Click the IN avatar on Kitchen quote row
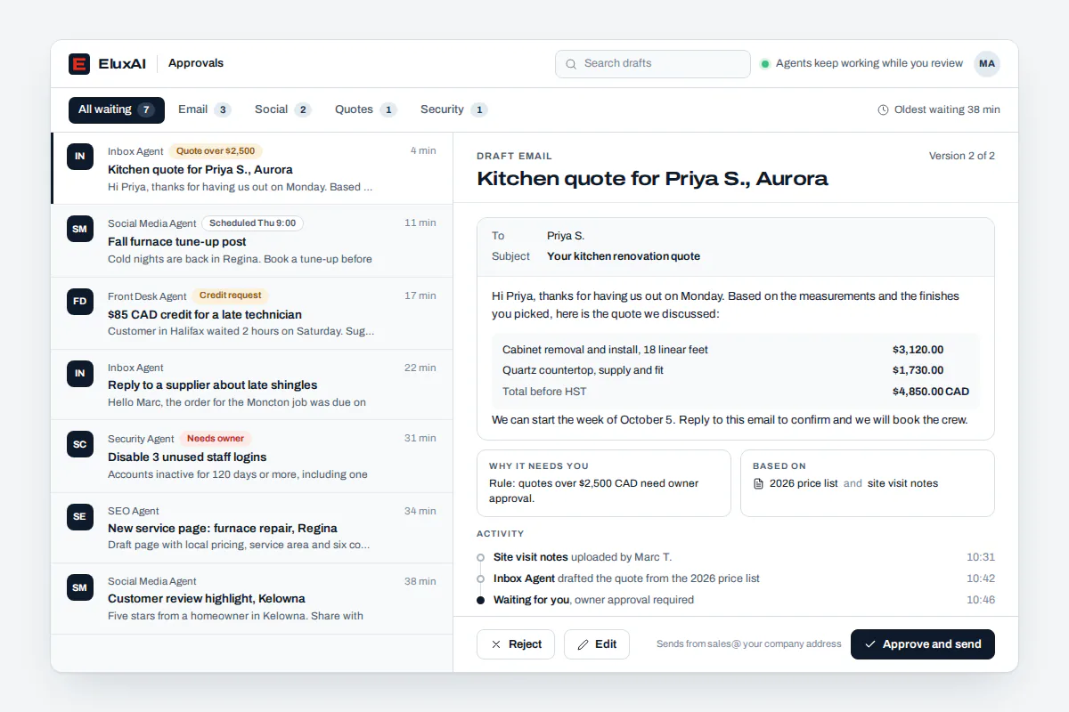1069x712 pixels. point(80,156)
